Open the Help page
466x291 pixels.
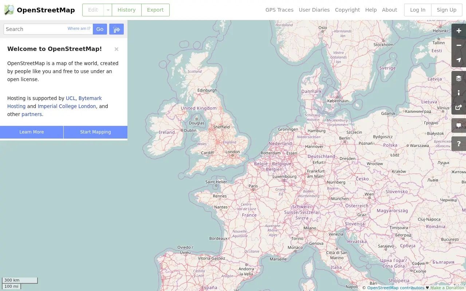[371, 10]
